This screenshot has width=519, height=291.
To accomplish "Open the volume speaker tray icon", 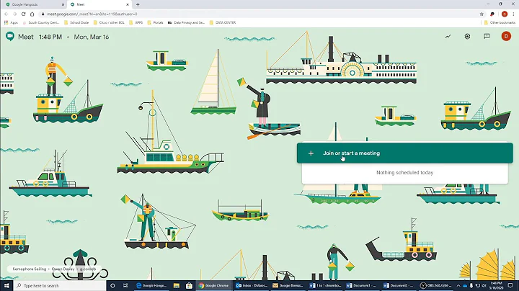I will pos(484,285).
